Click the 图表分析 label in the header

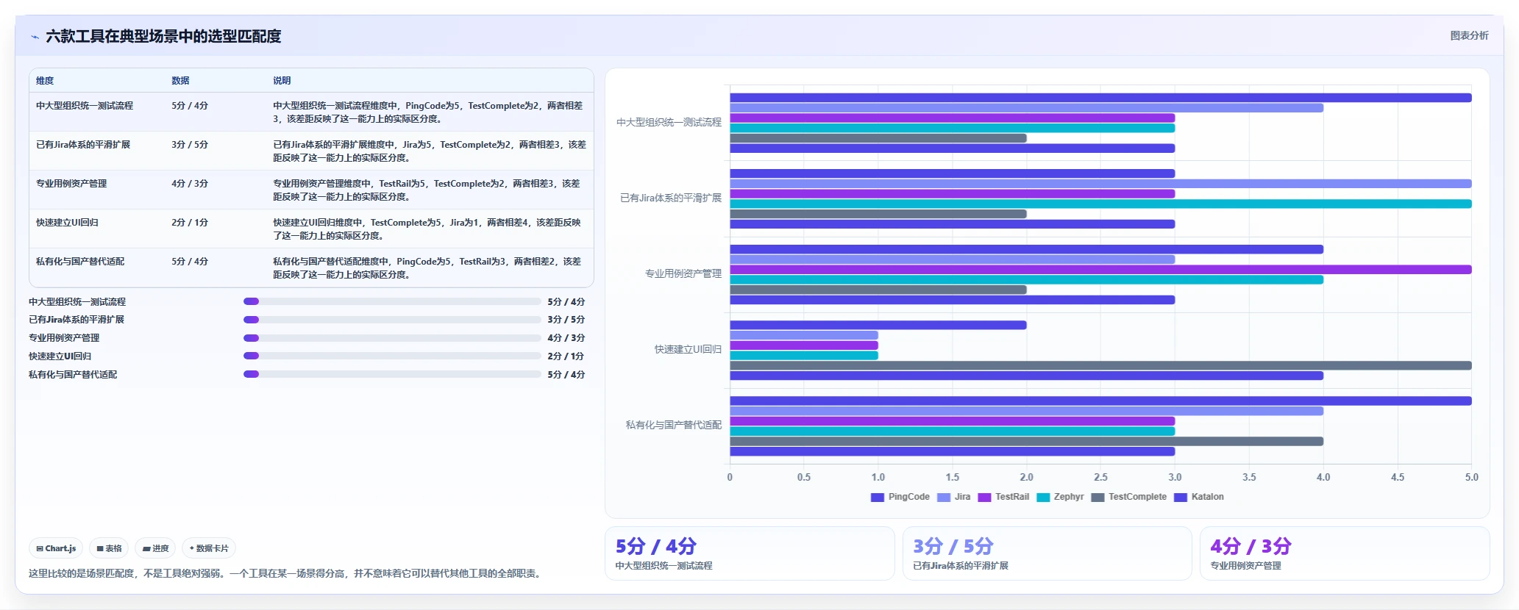pyautogui.click(x=1469, y=35)
